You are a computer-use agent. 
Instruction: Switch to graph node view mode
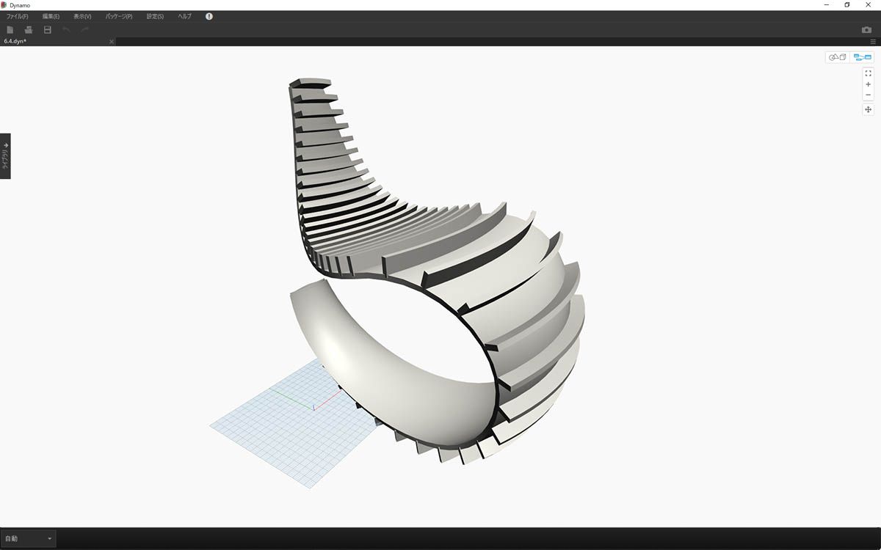[863, 57]
